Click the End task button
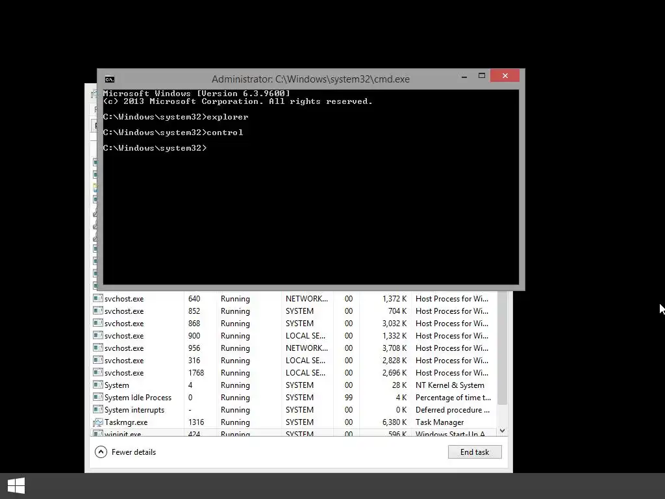 [475, 452]
